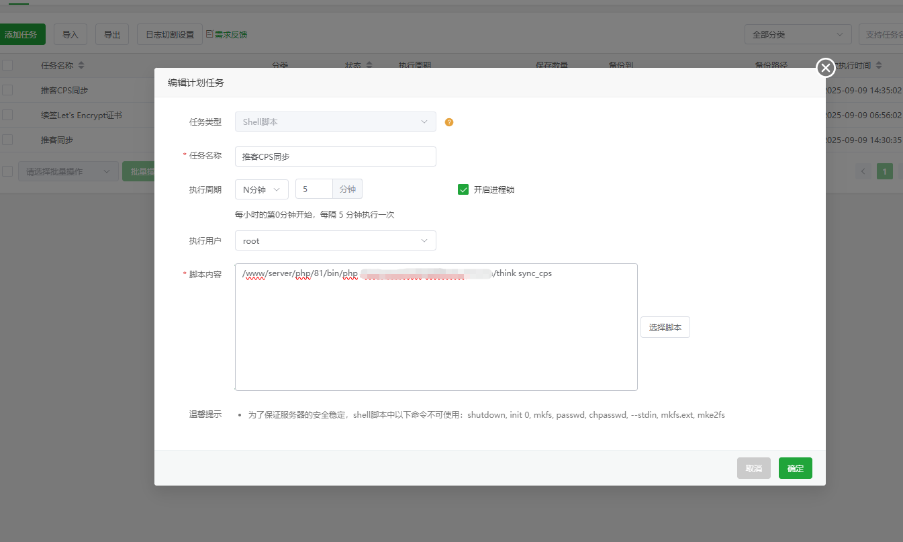Click the orange help icon beside task type

click(x=449, y=122)
